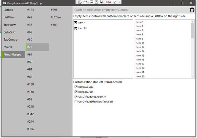Select the TabControl tab
Image resolution: width=197 pixels, height=138 pixels.
point(13,39)
